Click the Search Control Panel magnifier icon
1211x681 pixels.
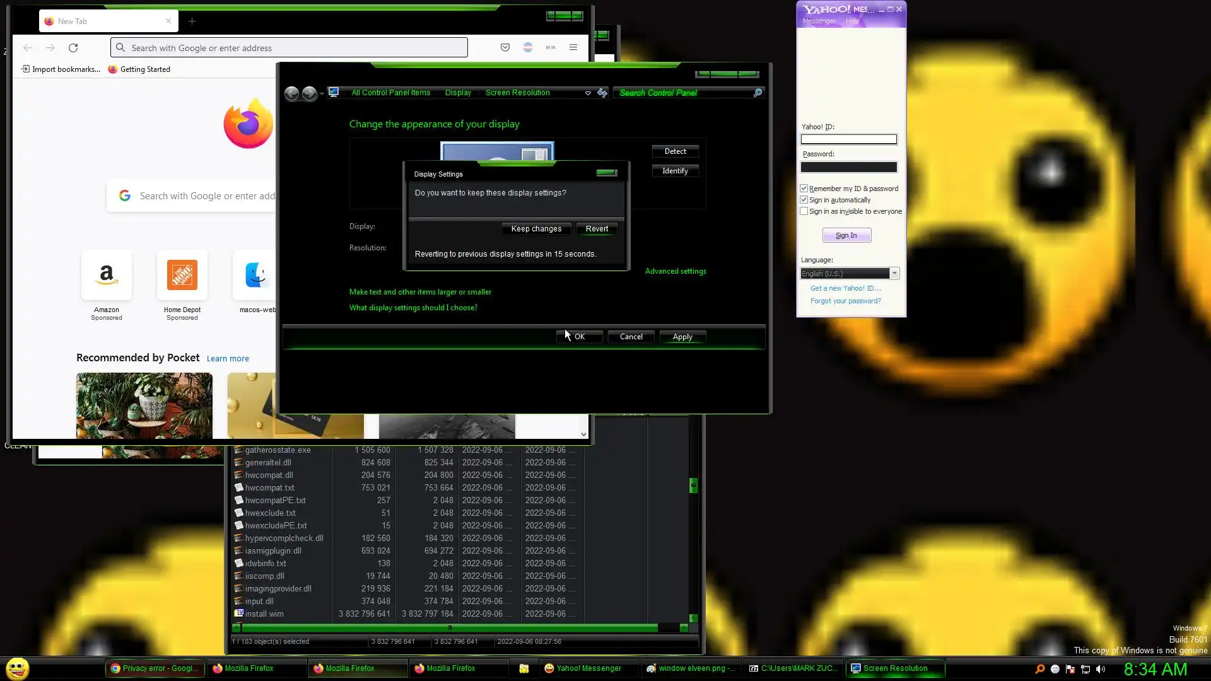pos(758,93)
